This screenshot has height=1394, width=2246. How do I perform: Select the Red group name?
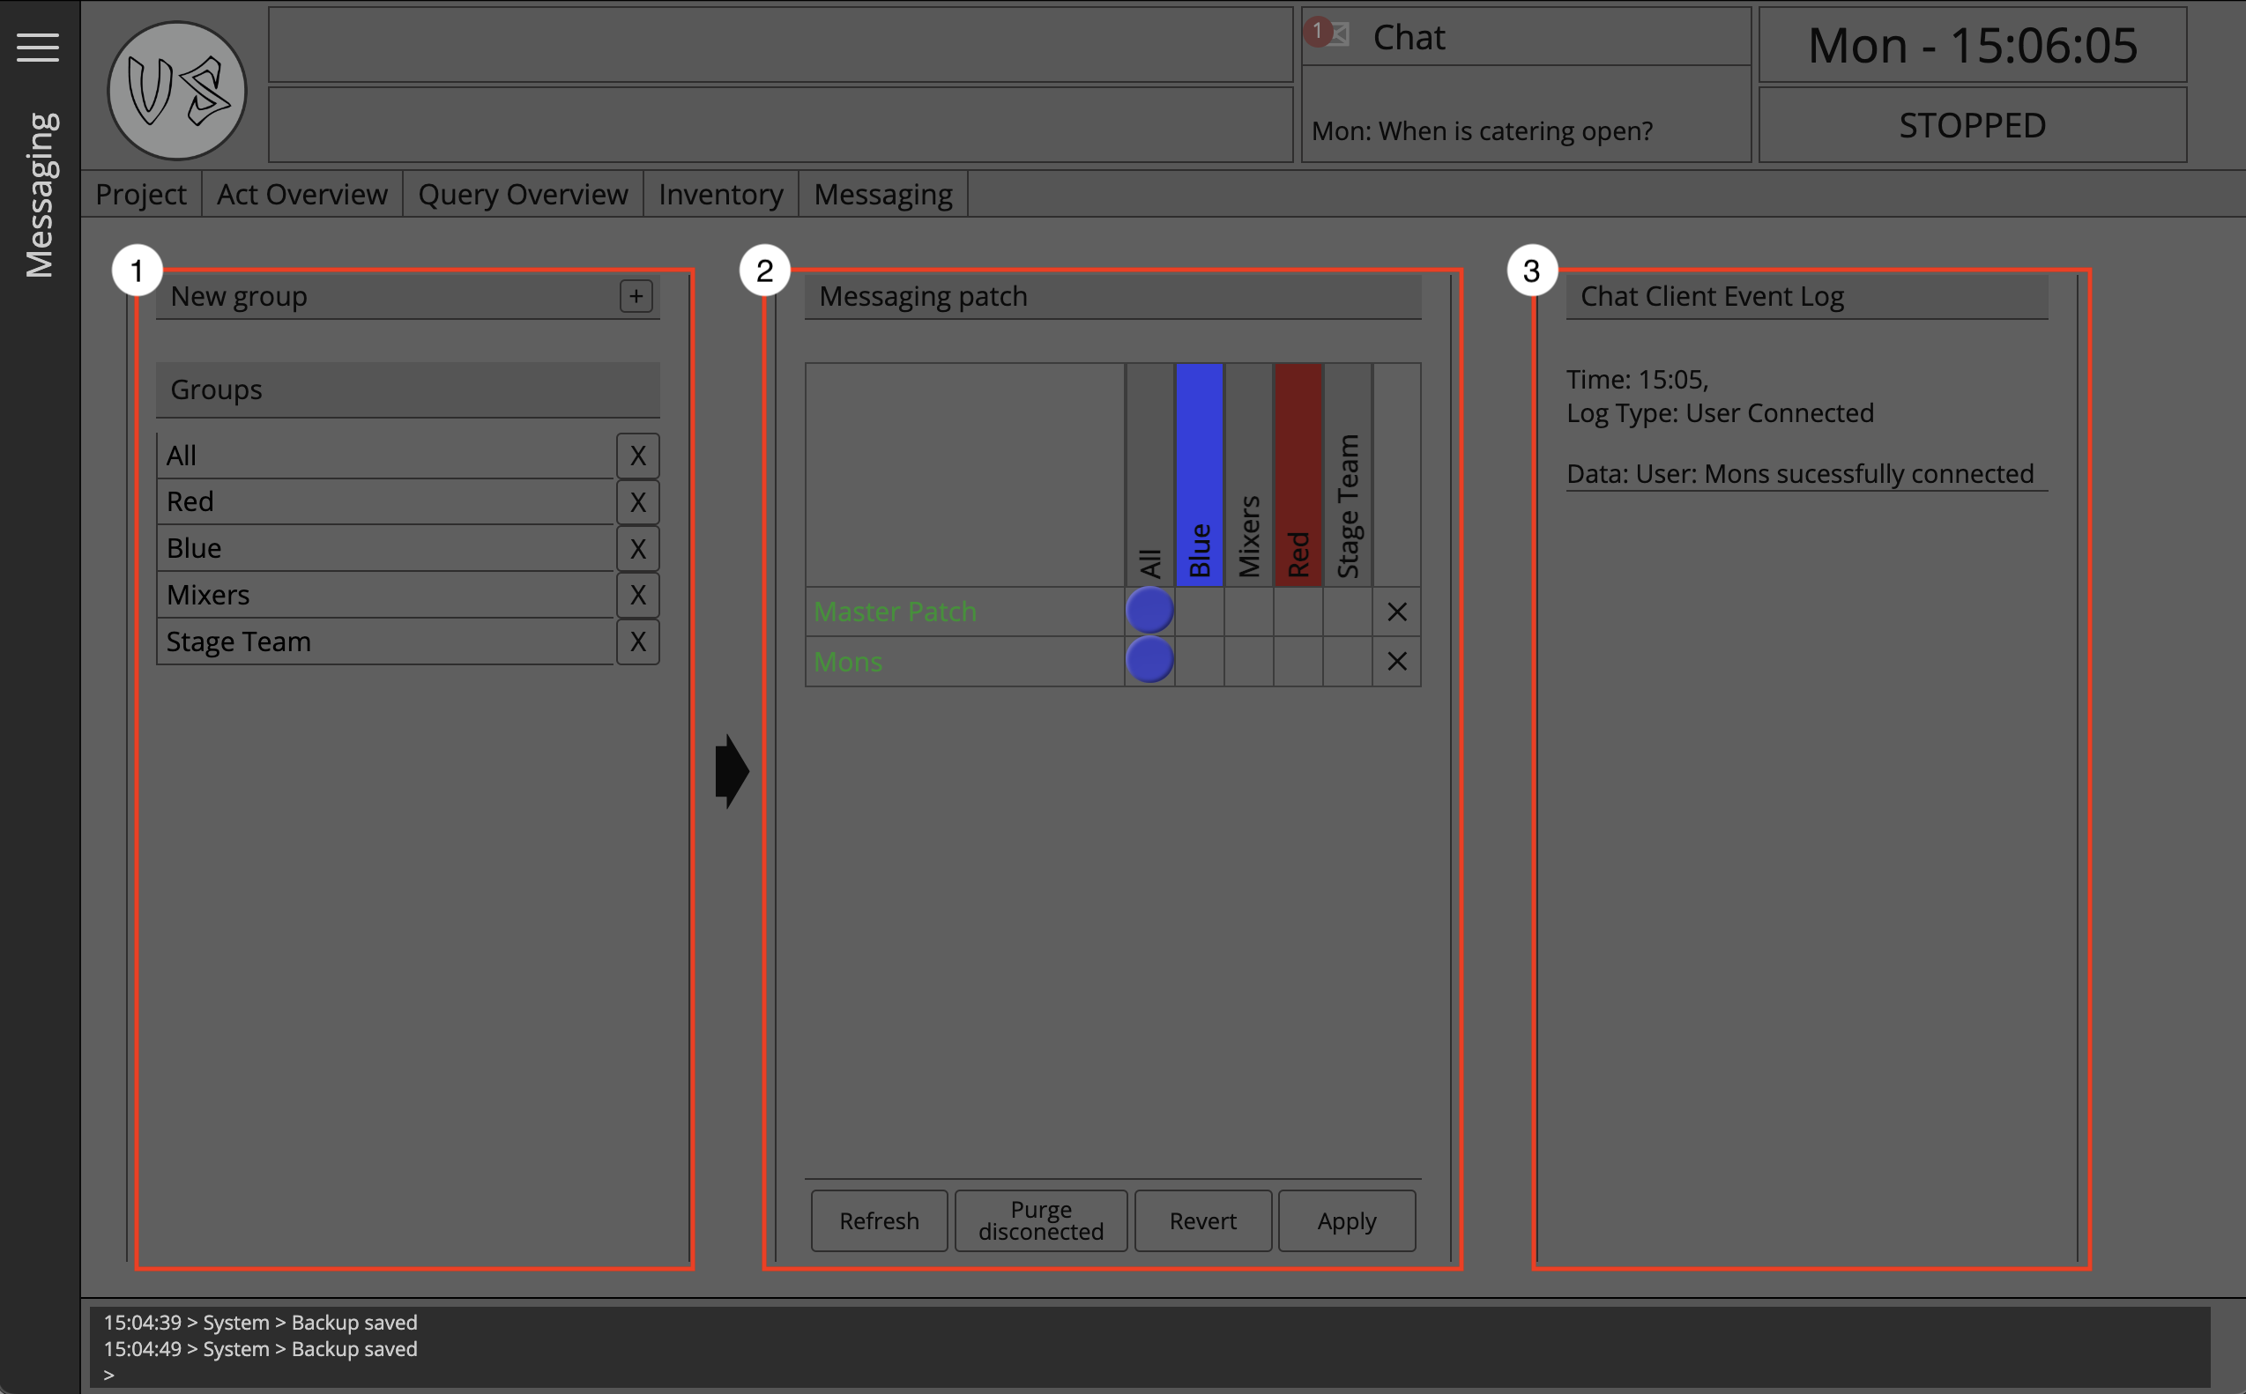coord(385,501)
